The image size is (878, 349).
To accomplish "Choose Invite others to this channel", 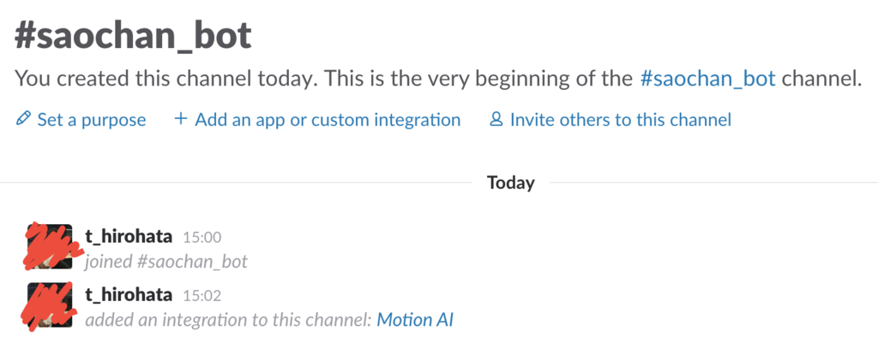I will point(620,120).
